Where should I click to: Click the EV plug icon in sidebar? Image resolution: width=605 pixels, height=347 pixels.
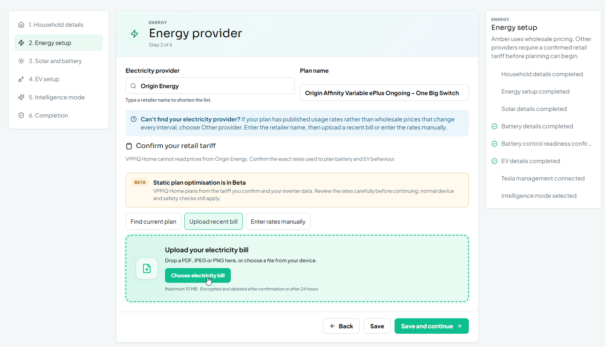pyautogui.click(x=21, y=79)
